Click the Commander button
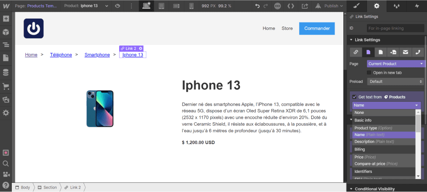 [x=317, y=28]
